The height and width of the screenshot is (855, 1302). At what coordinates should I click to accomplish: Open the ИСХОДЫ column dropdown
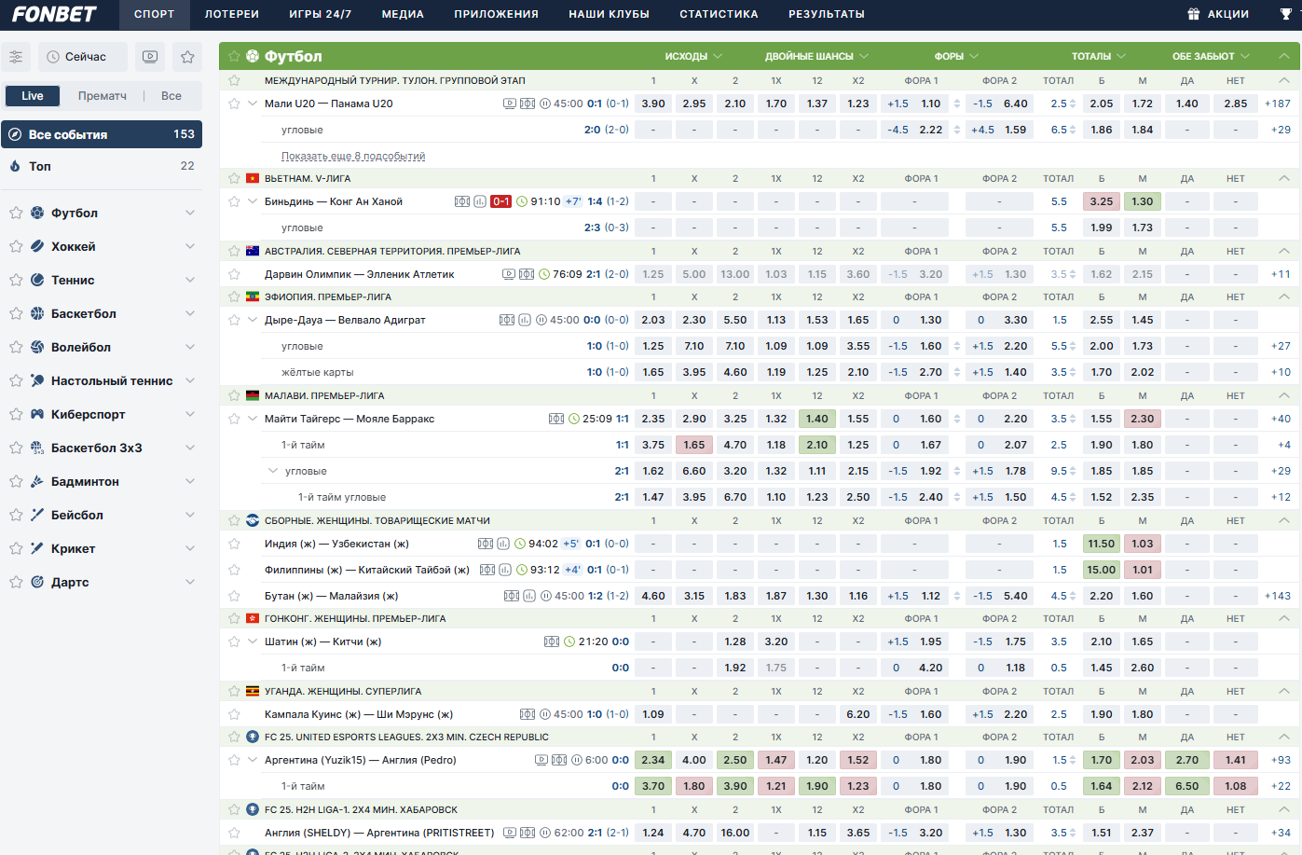(x=693, y=56)
